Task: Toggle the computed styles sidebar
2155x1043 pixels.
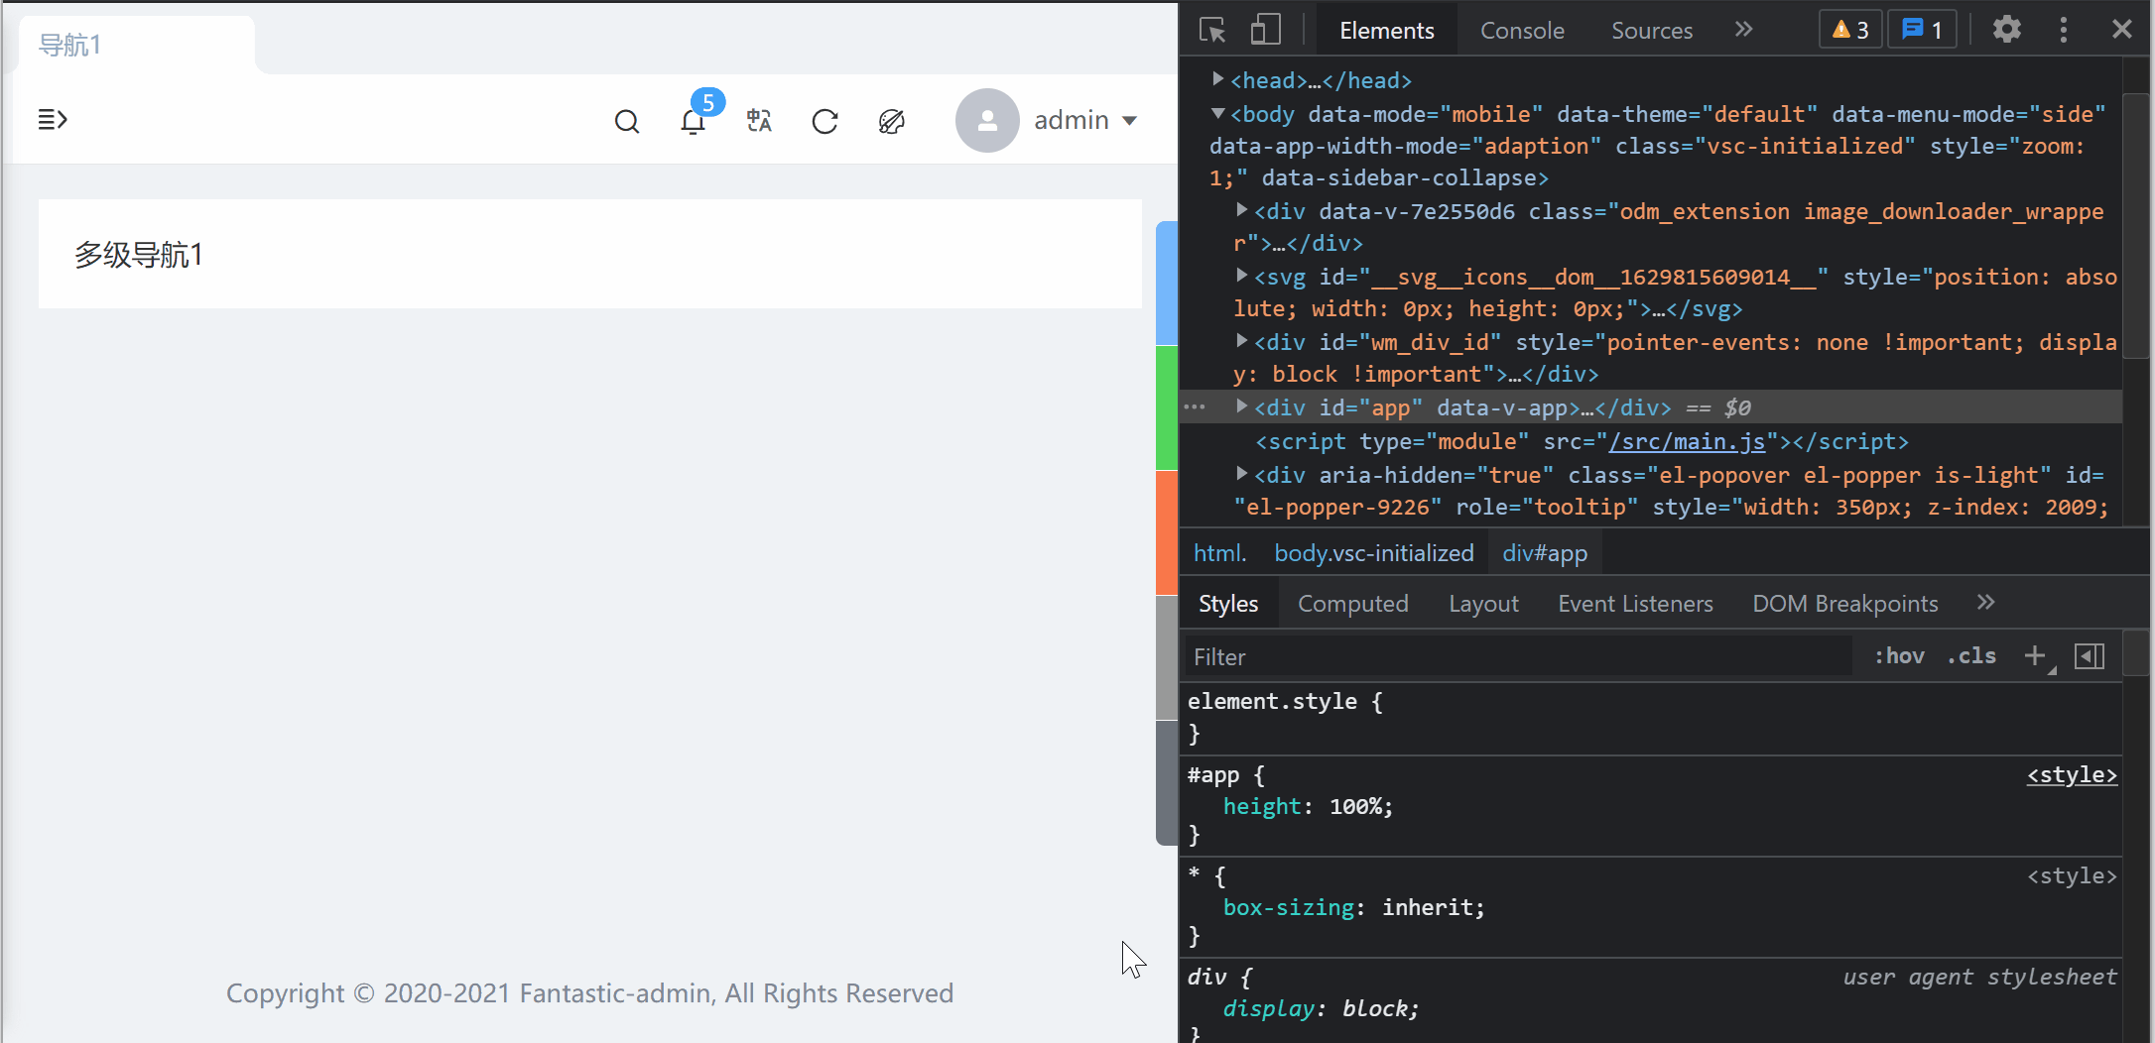Action: (x=2090, y=656)
